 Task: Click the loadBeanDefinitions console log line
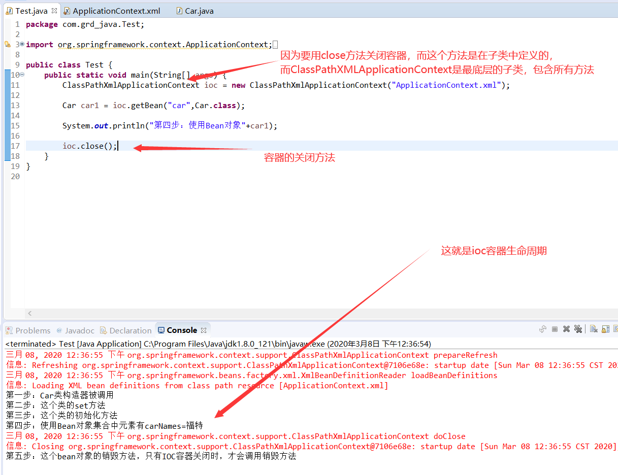click(251, 376)
